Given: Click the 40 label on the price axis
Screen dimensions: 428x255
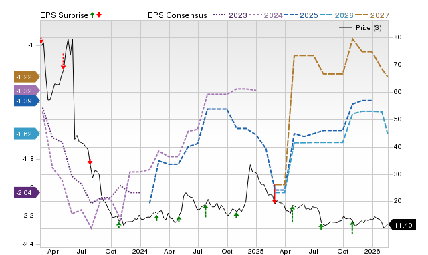Looking at the screenshot, I should click(x=398, y=147).
